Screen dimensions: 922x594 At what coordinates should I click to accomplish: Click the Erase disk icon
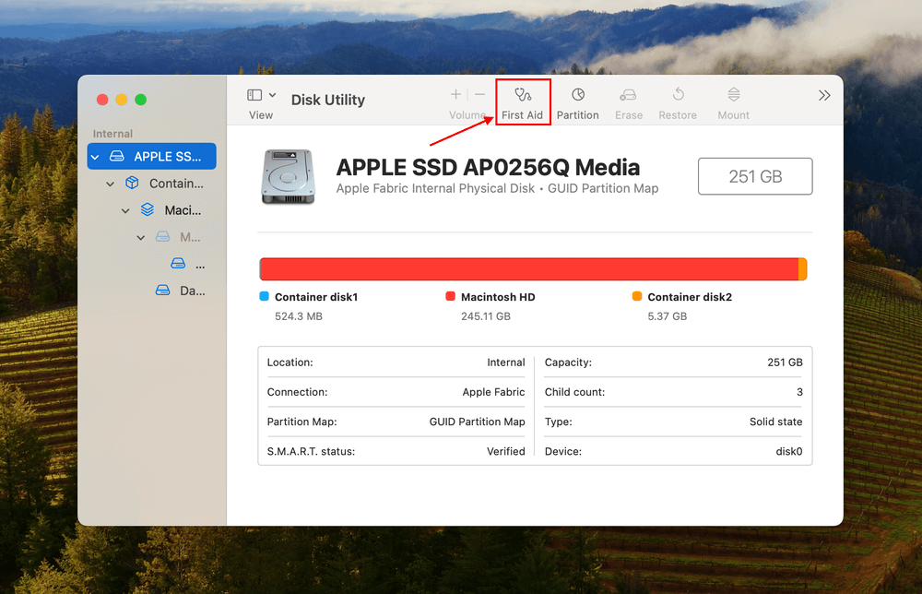point(629,95)
